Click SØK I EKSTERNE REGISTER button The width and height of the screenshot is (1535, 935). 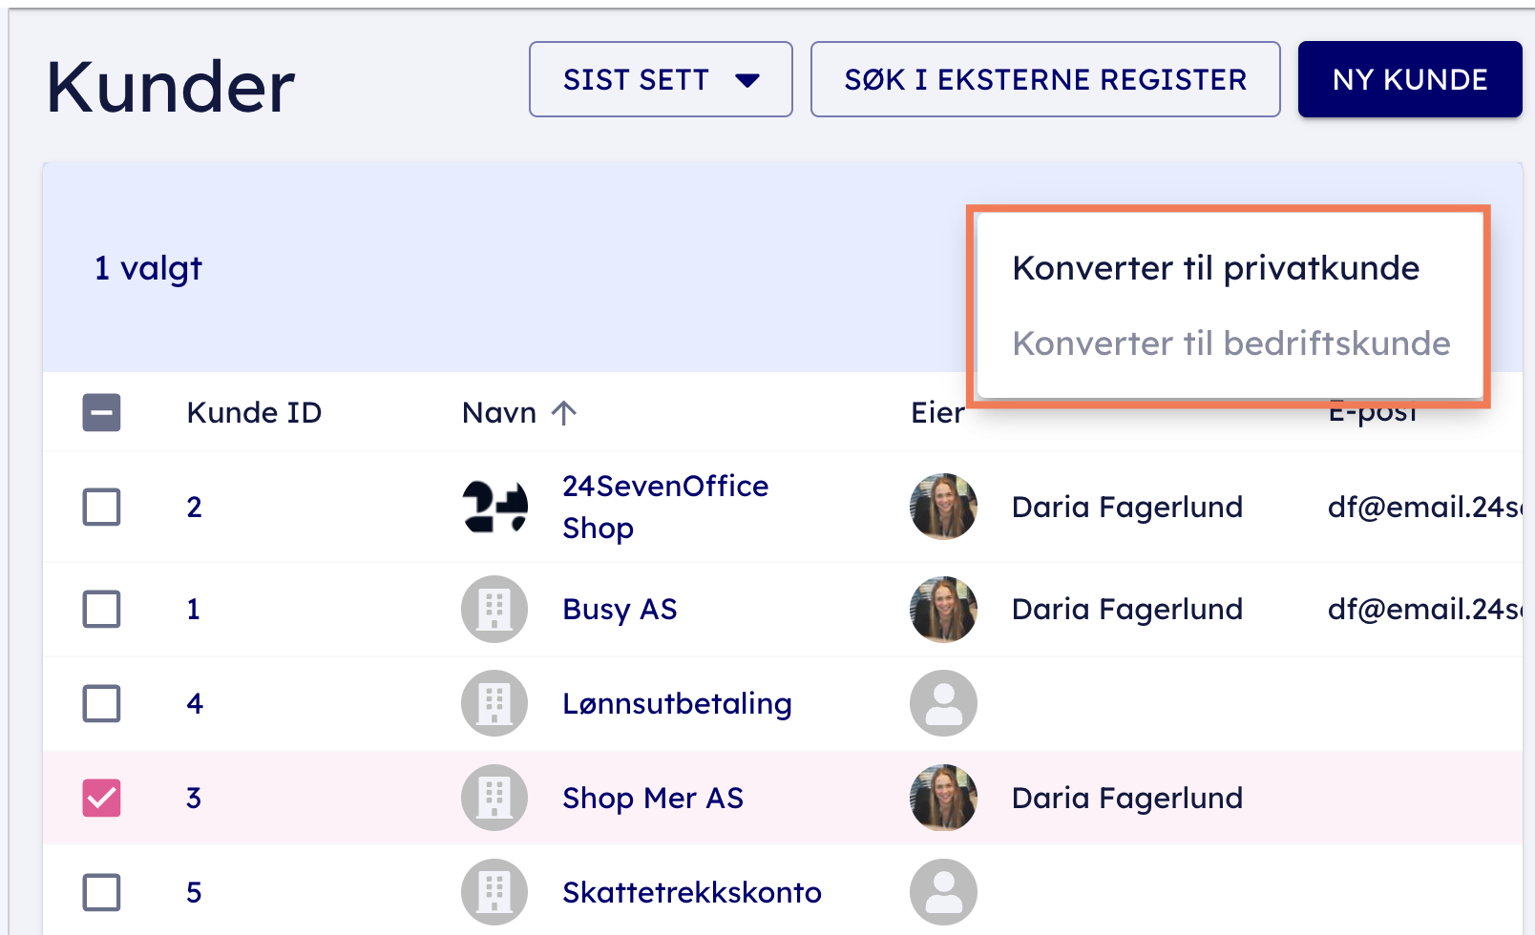pyautogui.click(x=1044, y=79)
